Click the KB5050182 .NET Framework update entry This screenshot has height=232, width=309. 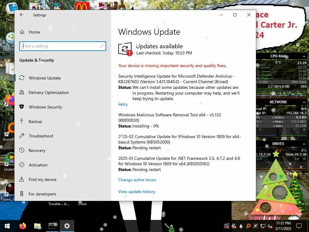click(179, 161)
